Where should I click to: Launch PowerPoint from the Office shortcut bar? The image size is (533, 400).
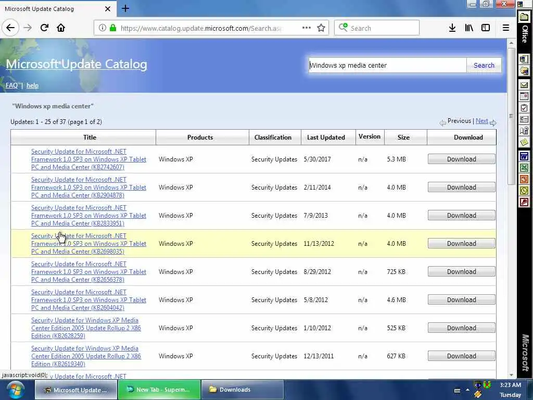tap(524, 179)
